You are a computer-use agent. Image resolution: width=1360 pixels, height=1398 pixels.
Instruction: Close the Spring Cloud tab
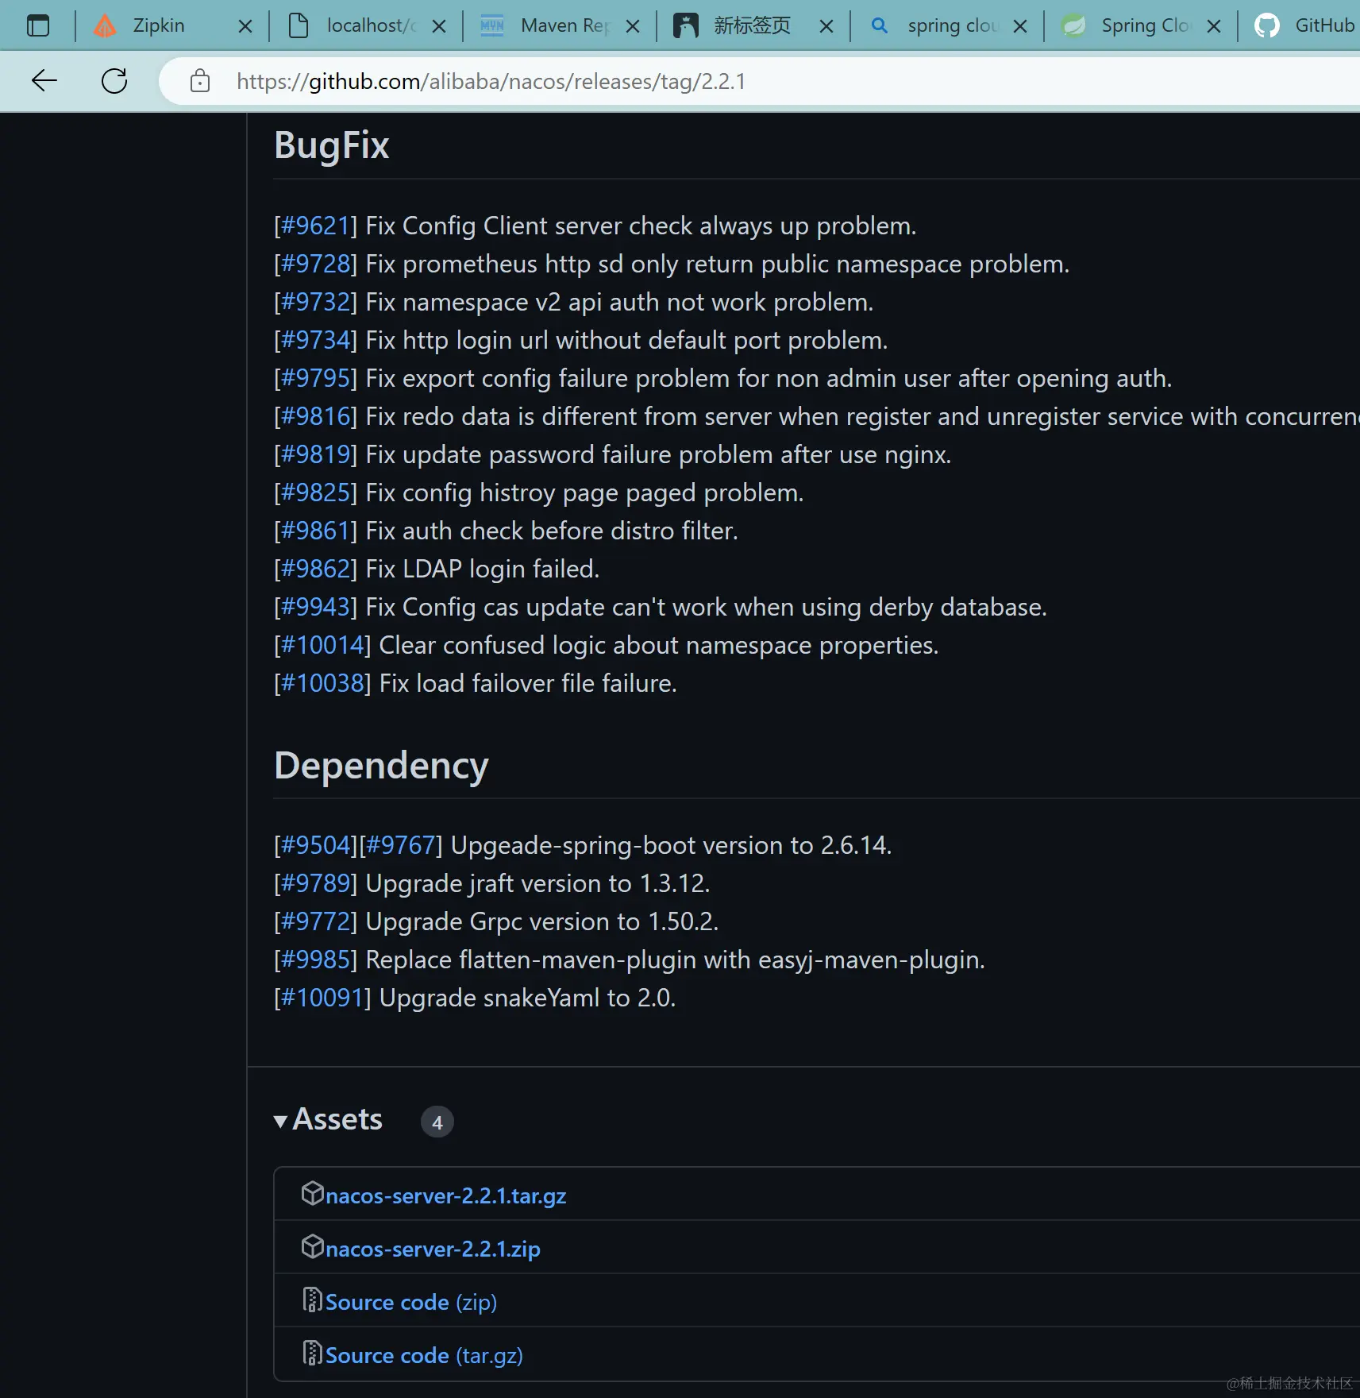[x=1214, y=26]
